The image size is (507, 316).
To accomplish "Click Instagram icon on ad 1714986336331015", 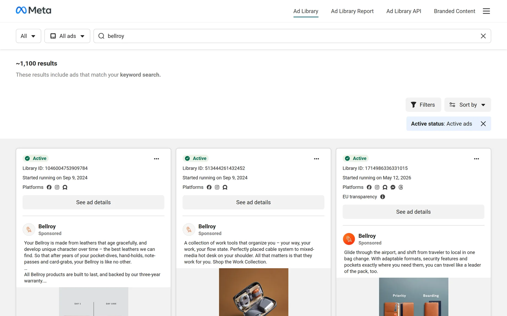I will point(377,187).
